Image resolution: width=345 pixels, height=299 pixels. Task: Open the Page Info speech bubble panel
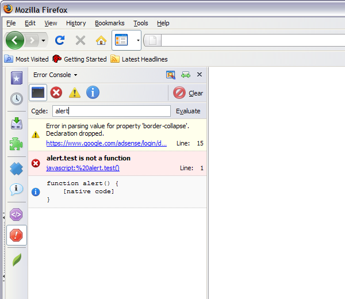(16, 189)
